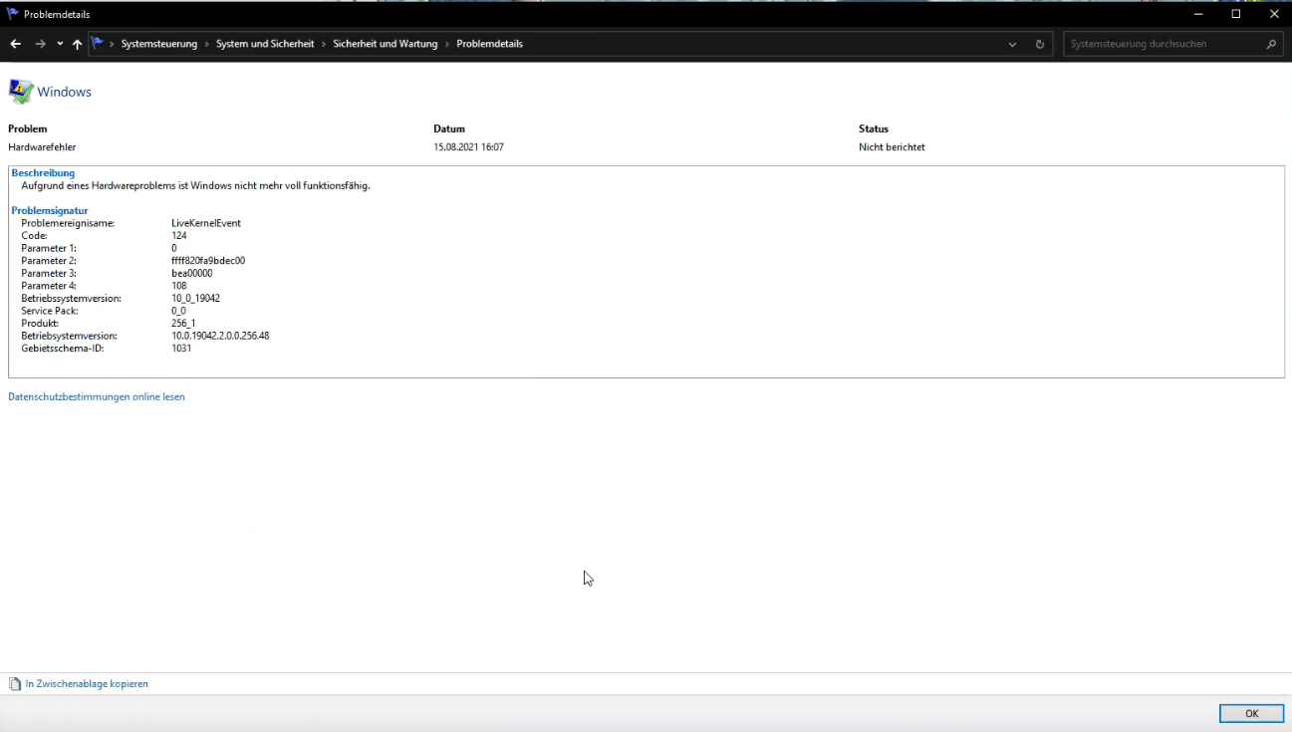
Task: Select Service Pack value 0_0
Action: point(178,311)
